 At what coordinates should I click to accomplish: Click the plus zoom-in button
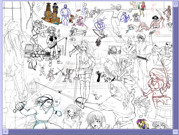tap(5, 132)
